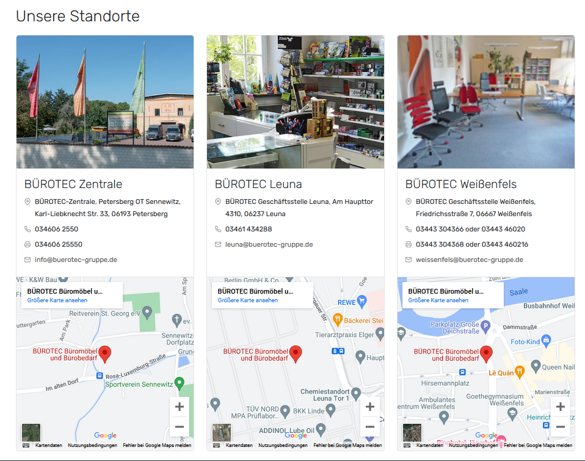The image size is (585, 461).
Task: Switch Zentrale map to satellite view thumbnail
Action: [31, 432]
